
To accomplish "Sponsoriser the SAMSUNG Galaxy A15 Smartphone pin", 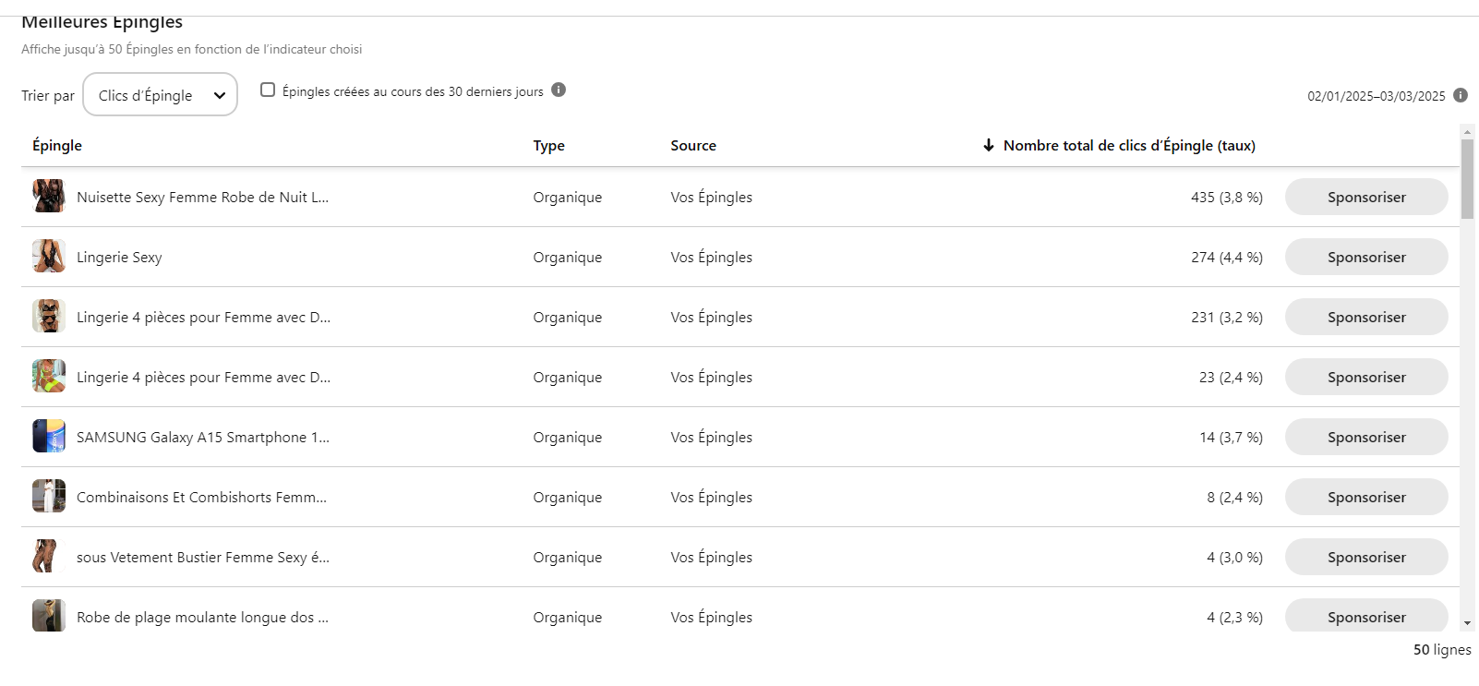I will [1366, 437].
